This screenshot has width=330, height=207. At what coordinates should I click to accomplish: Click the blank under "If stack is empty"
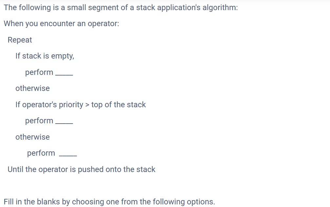[x=64, y=75]
